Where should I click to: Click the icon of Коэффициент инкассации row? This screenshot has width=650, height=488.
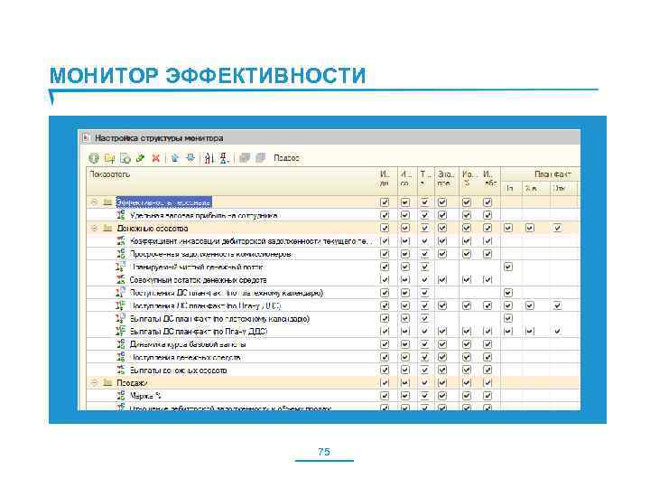coord(121,240)
